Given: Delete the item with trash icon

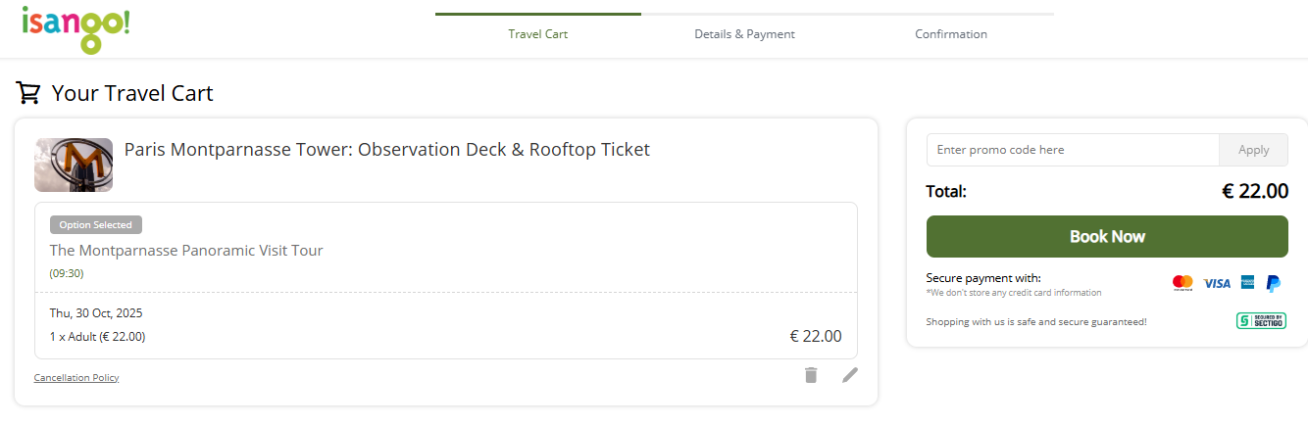Looking at the screenshot, I should (x=811, y=375).
